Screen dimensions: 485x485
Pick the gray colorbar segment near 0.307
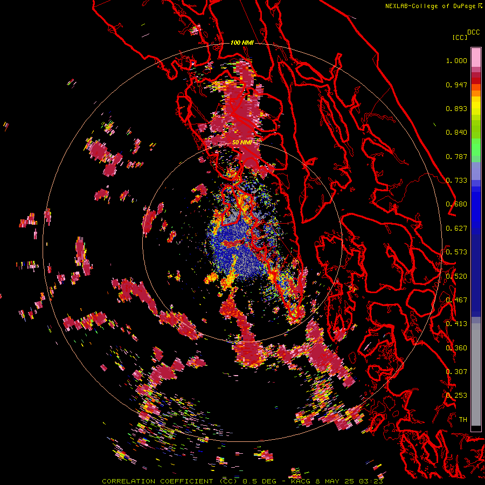click(x=476, y=375)
